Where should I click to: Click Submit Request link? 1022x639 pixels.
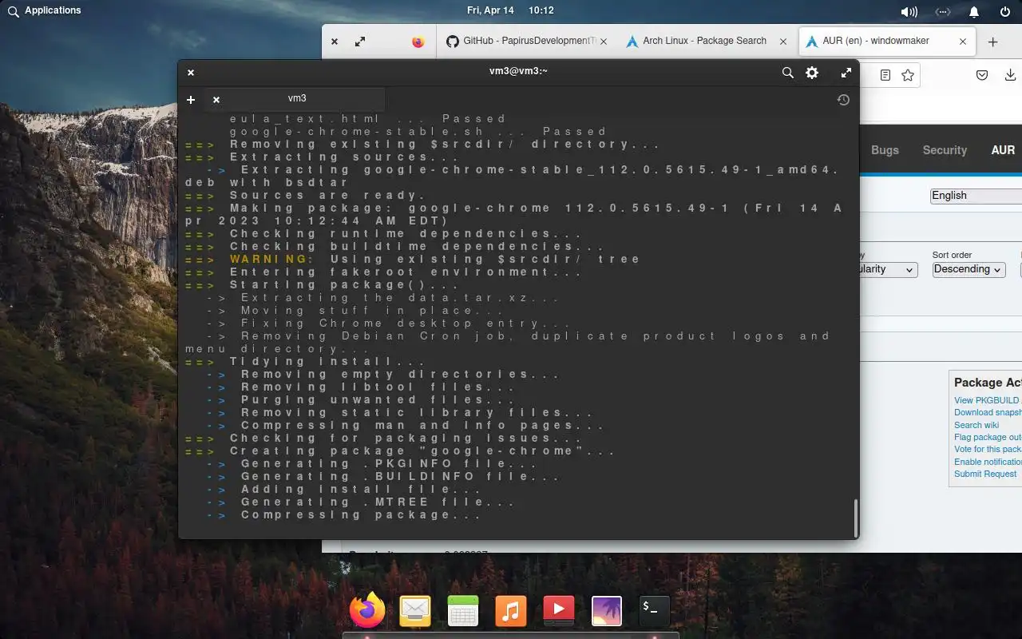985,474
